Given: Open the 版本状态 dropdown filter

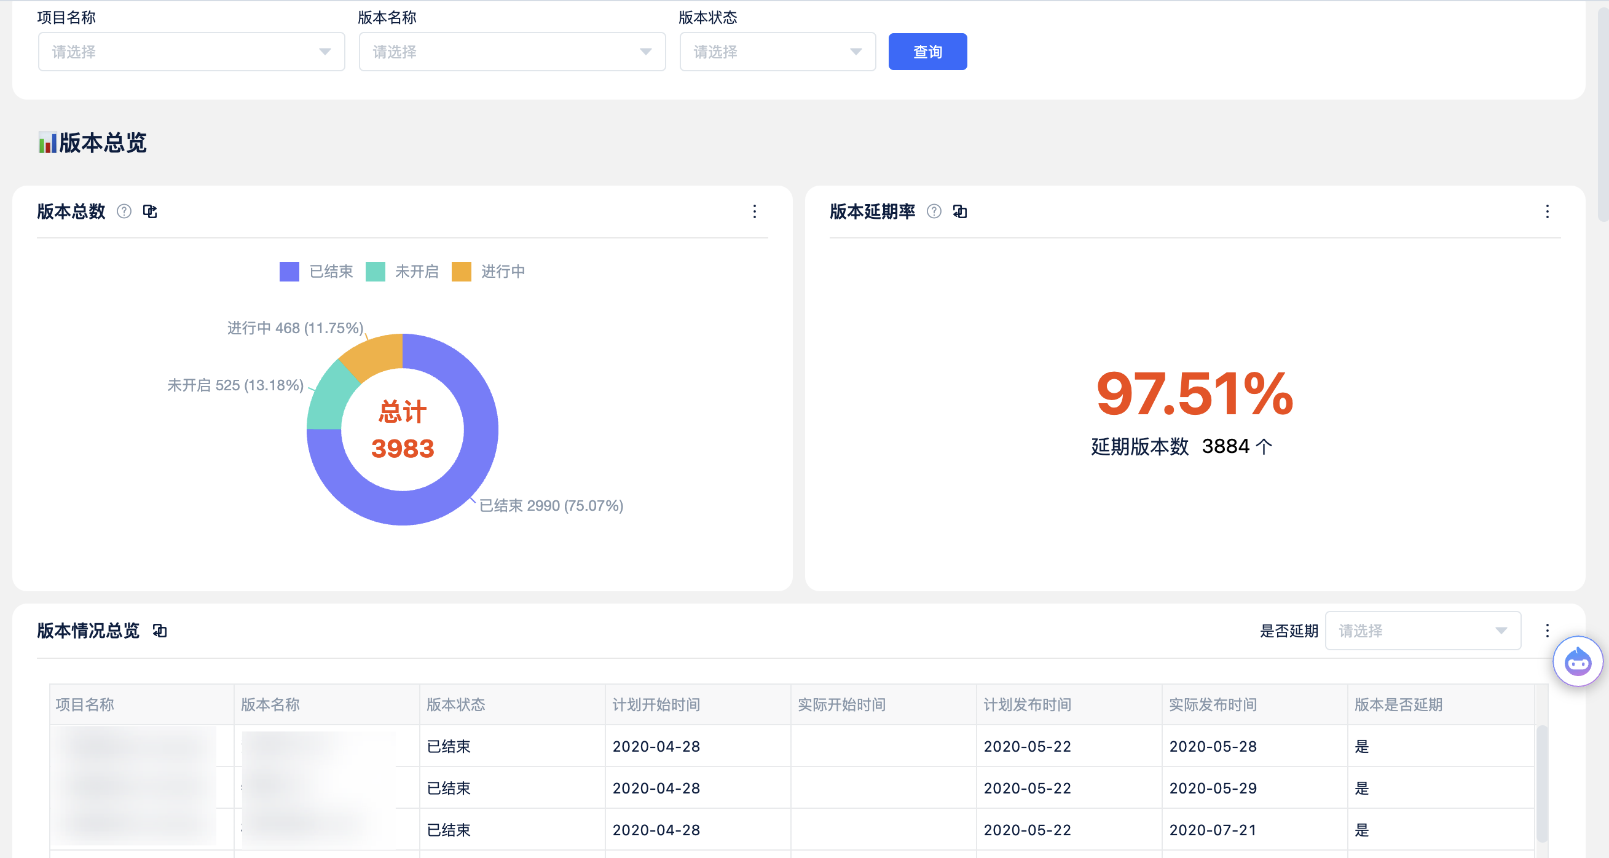Looking at the screenshot, I should click(777, 52).
